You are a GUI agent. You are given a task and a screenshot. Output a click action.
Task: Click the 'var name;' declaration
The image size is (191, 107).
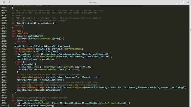(x=17, y=31)
